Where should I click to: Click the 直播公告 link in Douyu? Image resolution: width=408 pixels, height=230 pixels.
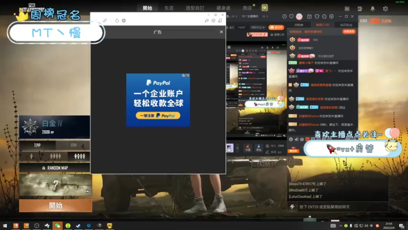[x=277, y=34]
